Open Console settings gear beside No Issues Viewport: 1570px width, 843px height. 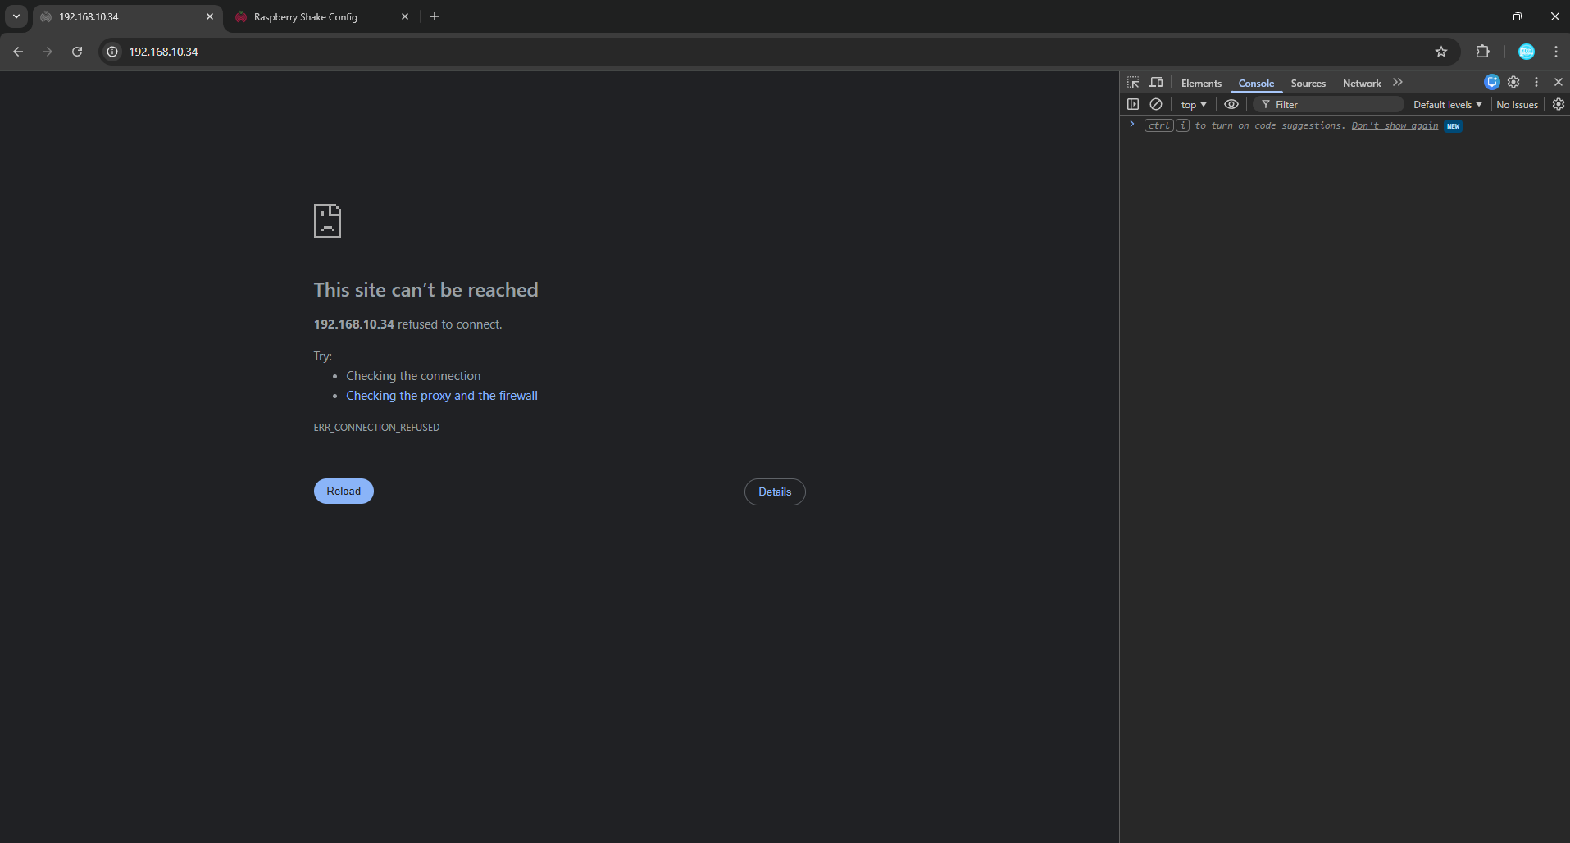1559,104
